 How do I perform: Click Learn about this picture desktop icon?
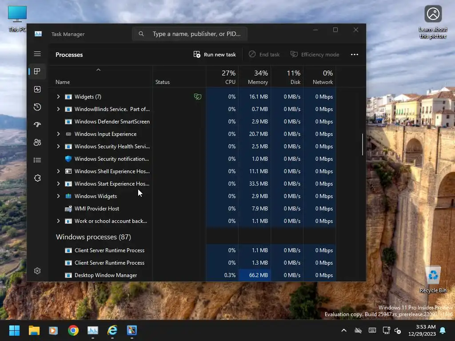tap(433, 22)
